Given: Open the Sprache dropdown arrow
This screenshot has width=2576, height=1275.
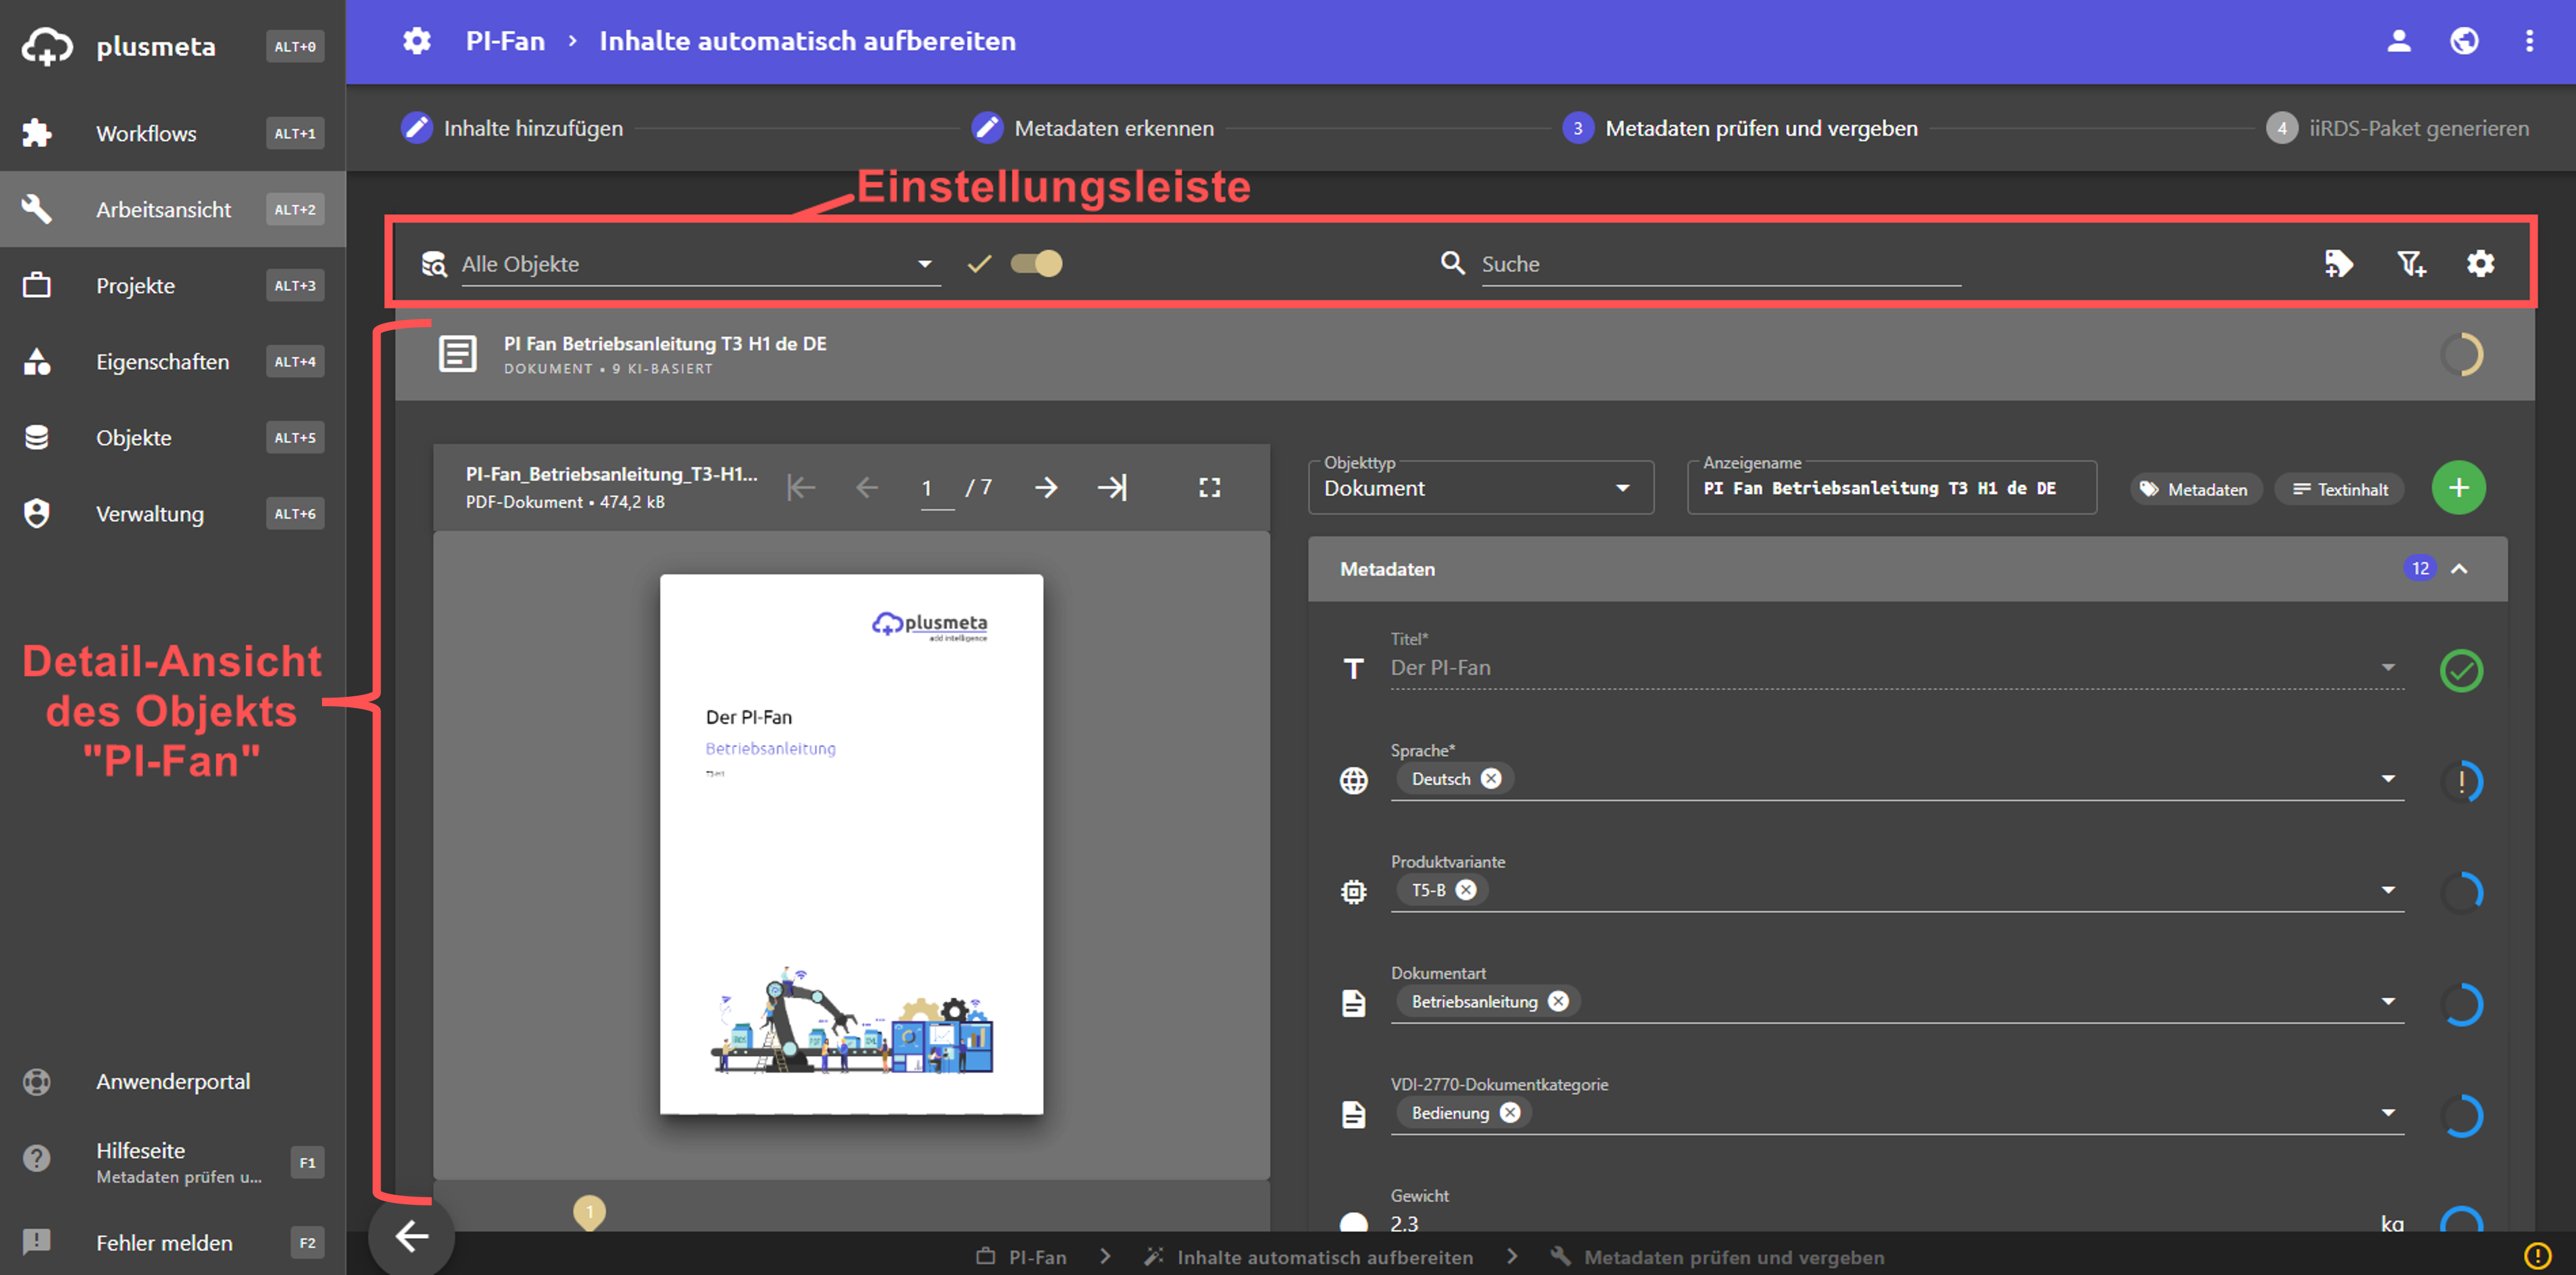Looking at the screenshot, I should click(2388, 778).
